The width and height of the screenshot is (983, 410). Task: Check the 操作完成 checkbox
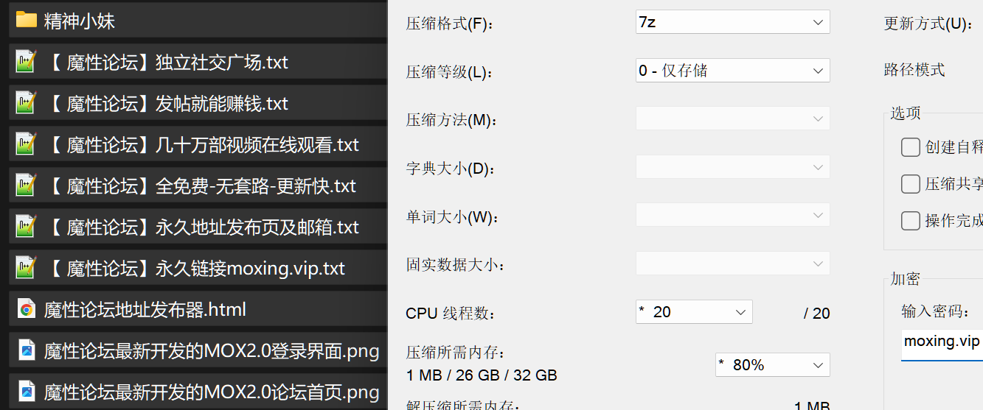tap(911, 220)
